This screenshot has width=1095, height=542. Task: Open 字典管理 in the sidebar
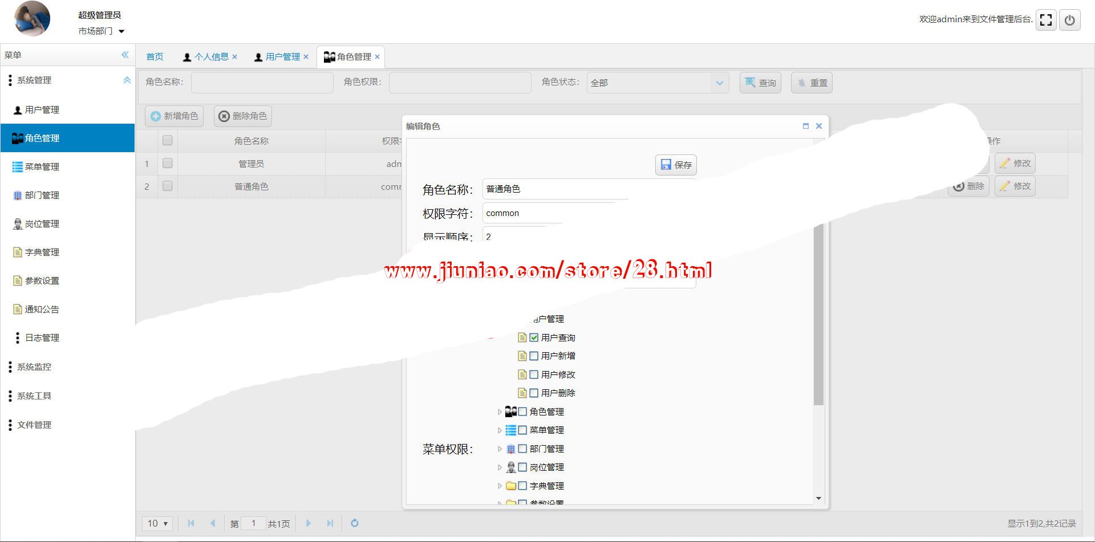click(x=67, y=252)
